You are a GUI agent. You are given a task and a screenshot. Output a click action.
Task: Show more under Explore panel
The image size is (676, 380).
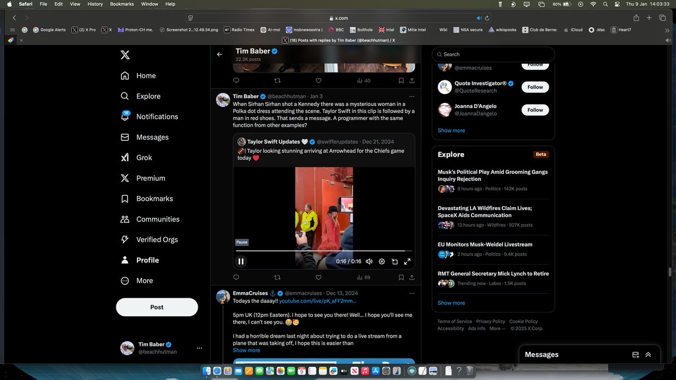pos(451,303)
